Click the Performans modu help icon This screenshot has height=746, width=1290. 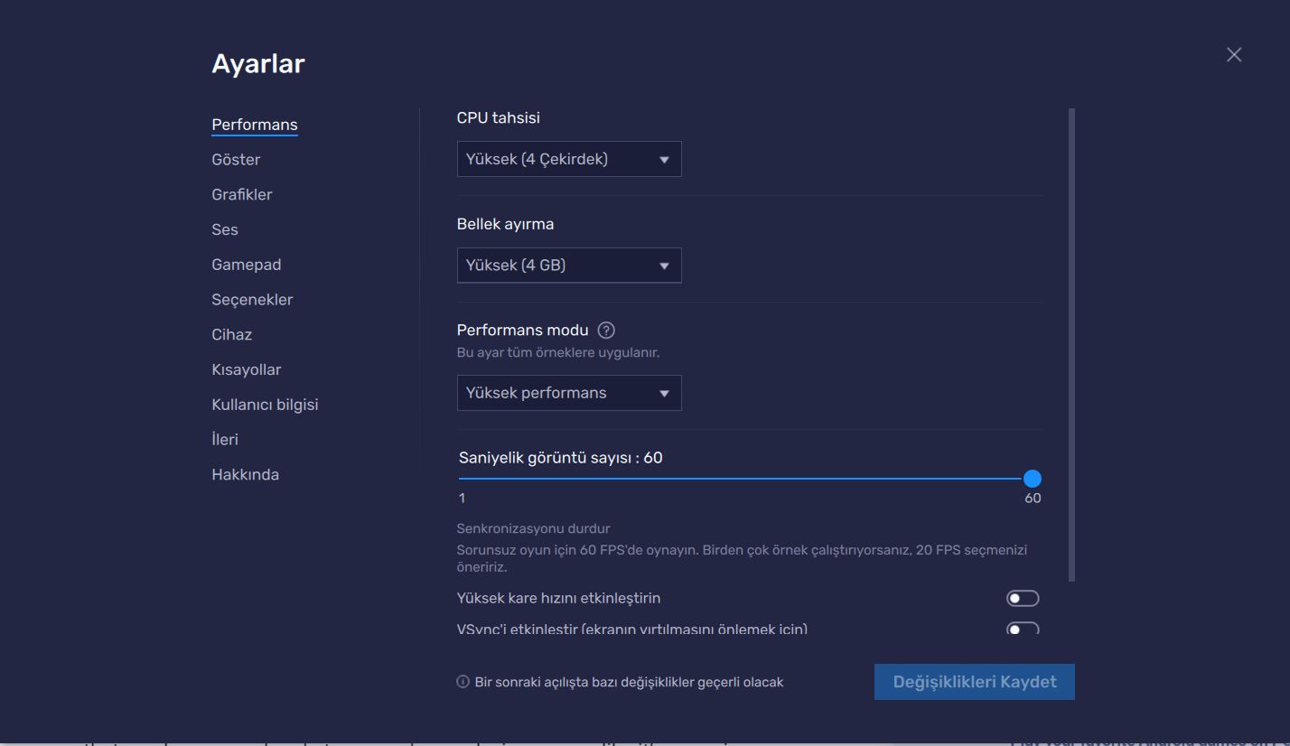click(607, 330)
